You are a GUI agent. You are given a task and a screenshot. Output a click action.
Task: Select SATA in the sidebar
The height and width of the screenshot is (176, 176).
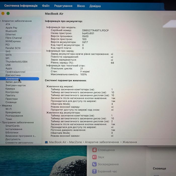9,55
